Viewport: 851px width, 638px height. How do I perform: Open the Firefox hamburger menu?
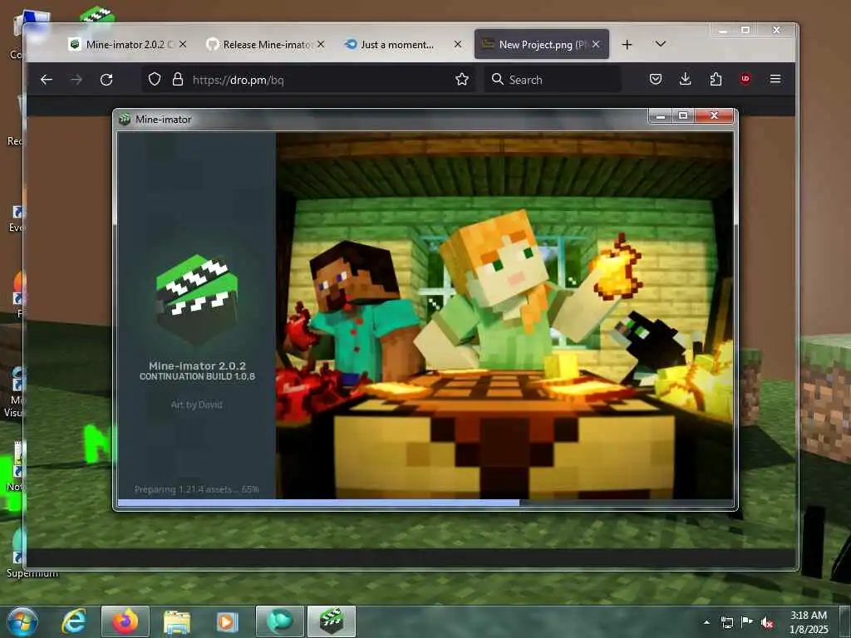coord(775,80)
